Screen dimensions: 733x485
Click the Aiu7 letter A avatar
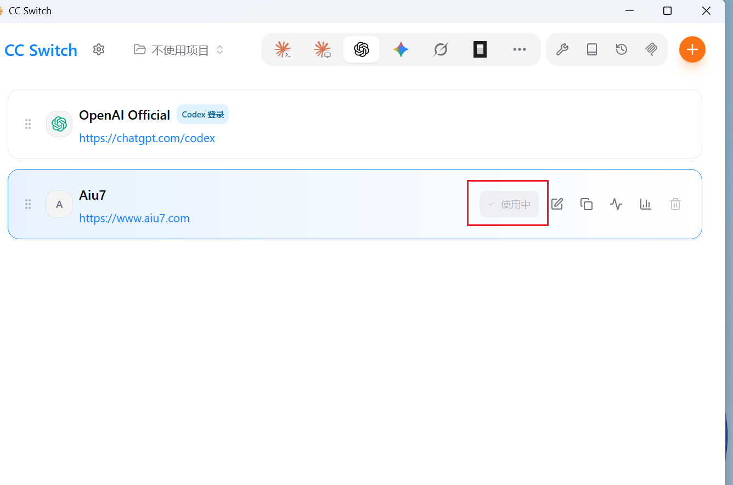pyautogui.click(x=59, y=204)
